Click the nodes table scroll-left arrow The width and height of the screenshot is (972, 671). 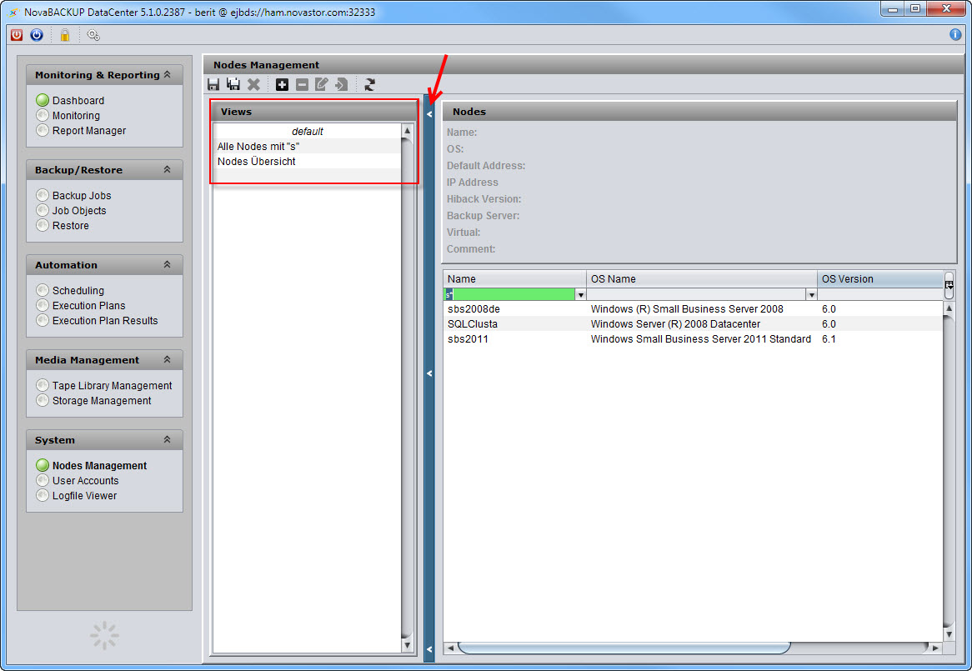(x=451, y=648)
